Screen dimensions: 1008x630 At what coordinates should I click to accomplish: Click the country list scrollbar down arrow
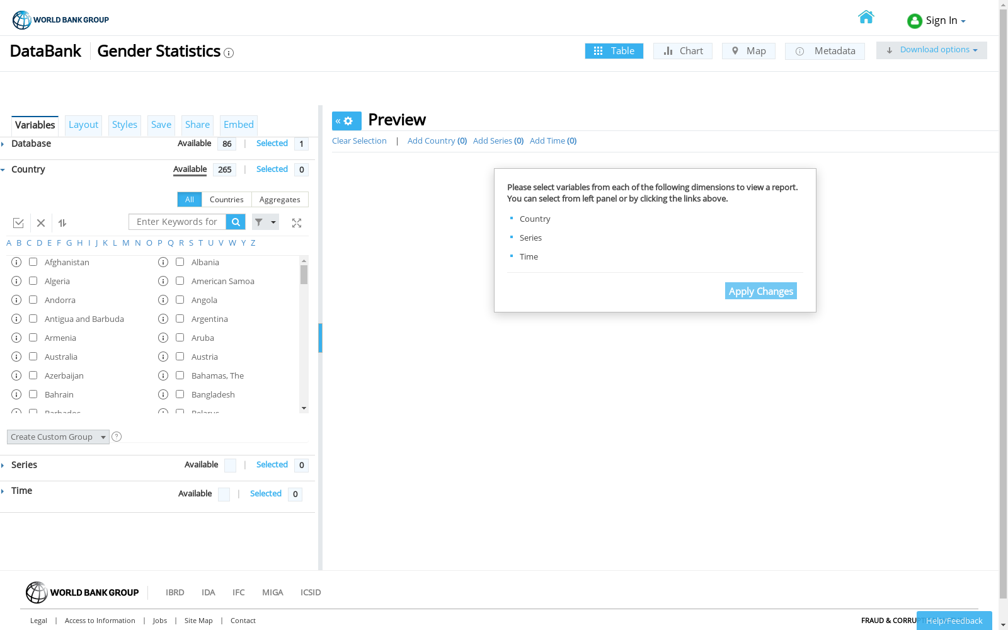pos(304,408)
